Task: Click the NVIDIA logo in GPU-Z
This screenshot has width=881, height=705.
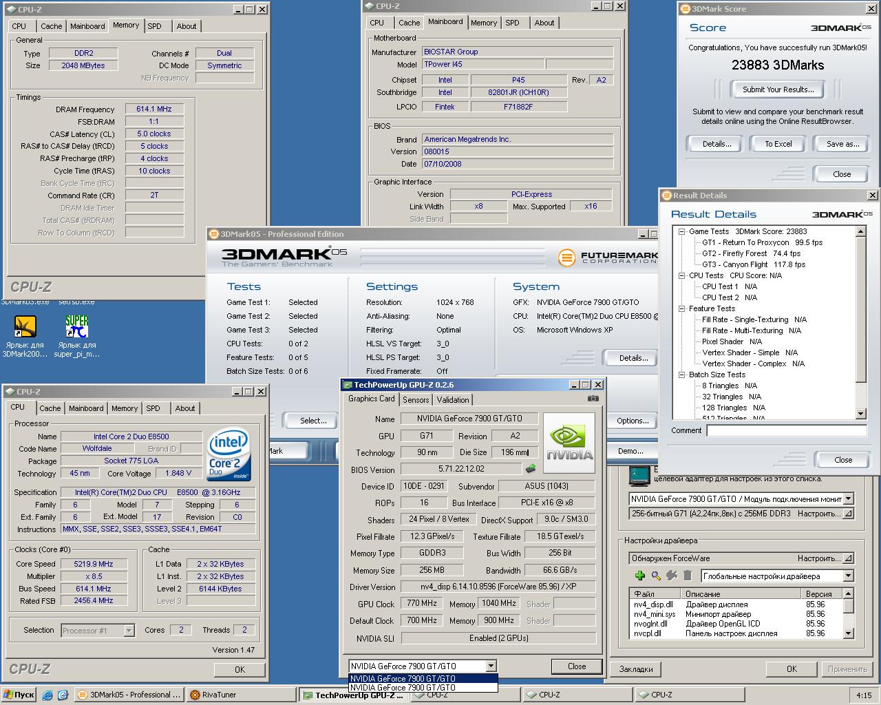Action: pyautogui.click(x=569, y=443)
